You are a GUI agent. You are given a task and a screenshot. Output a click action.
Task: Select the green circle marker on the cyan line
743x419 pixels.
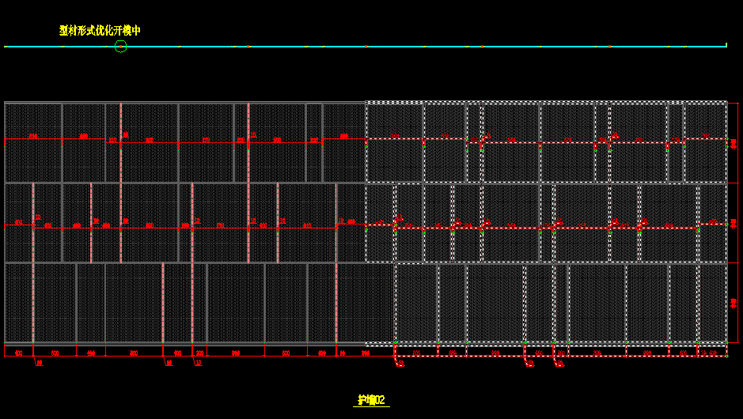[120, 47]
